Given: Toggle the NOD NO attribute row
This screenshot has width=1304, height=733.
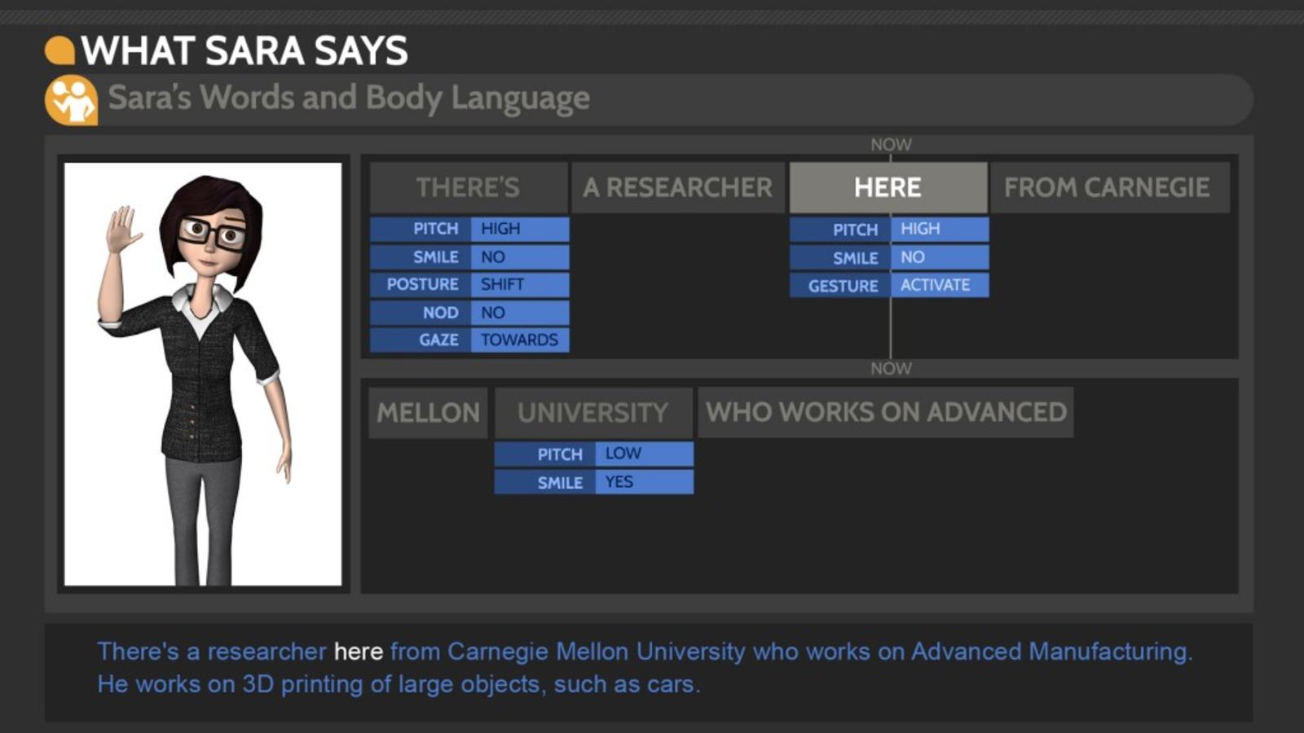Looking at the screenshot, I should point(469,313).
